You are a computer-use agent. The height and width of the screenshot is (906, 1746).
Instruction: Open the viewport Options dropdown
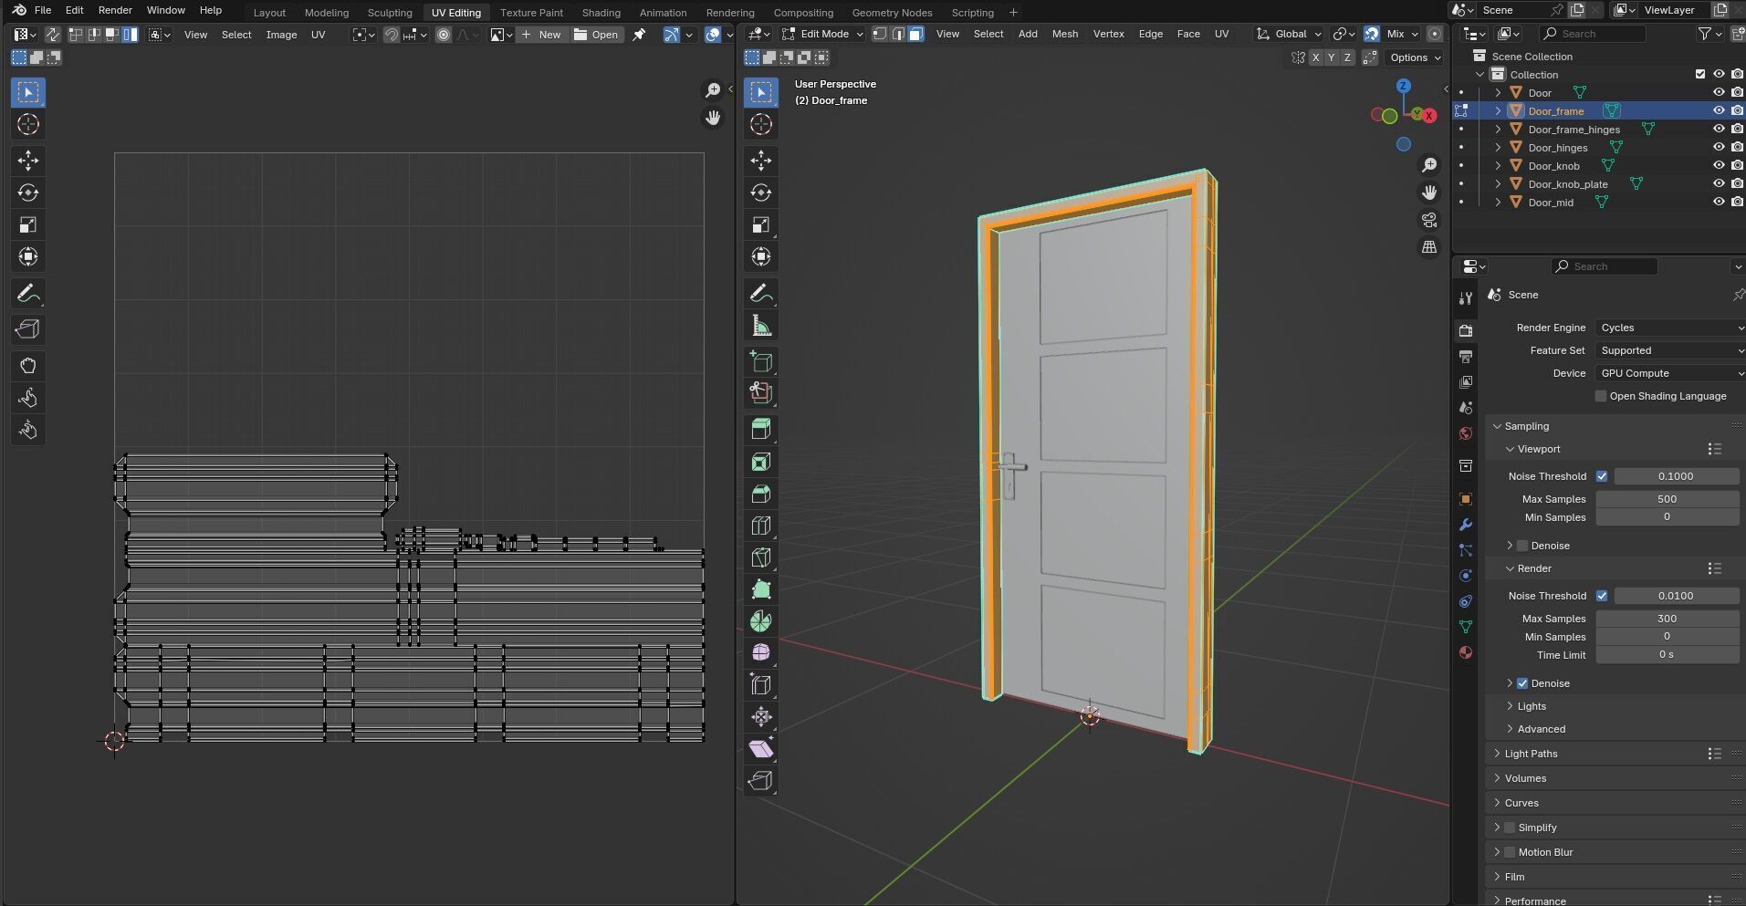pos(1414,57)
